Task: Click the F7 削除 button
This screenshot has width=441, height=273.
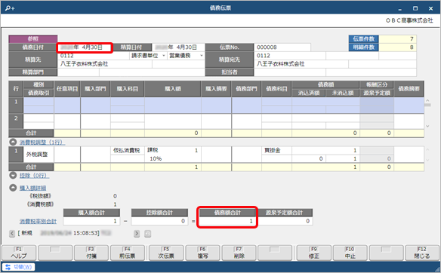Action: [x=239, y=253]
